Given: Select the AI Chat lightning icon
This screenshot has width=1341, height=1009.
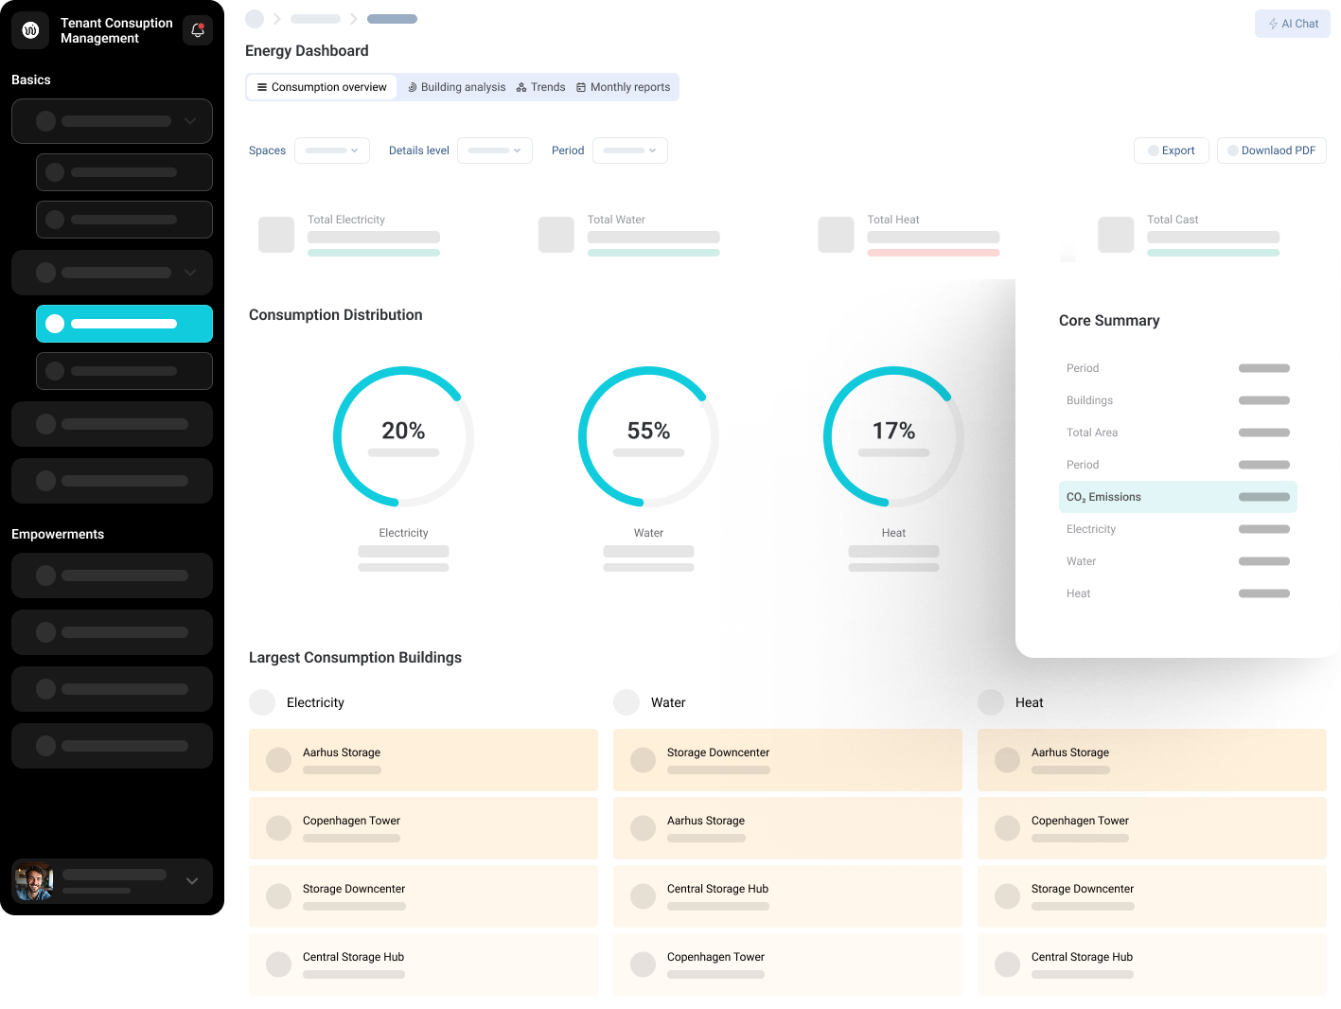Looking at the screenshot, I should [1273, 24].
